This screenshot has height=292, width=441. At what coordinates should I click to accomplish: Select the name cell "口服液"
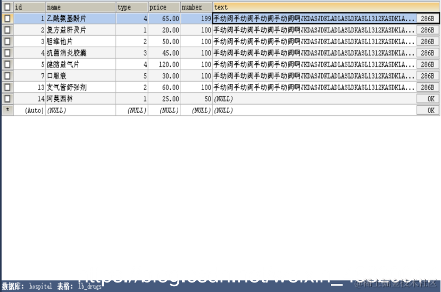81,76
